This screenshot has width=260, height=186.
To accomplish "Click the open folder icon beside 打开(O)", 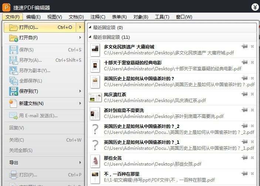I will tap(13, 27).
